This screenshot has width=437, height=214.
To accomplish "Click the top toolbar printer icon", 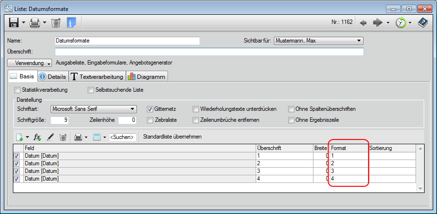I will [x=35, y=22].
